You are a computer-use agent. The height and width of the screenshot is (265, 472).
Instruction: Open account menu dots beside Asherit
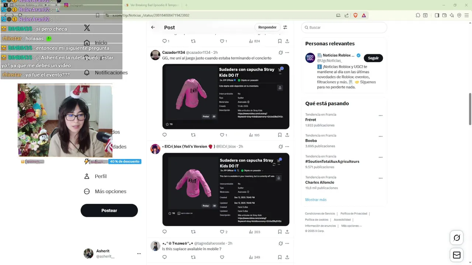coord(139,254)
